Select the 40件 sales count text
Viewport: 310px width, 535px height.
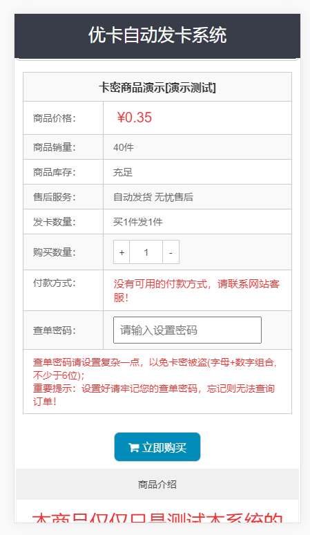[x=124, y=147]
